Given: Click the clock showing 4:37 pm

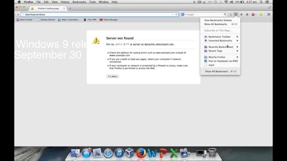Looking at the screenshot, I should tap(252, 2).
